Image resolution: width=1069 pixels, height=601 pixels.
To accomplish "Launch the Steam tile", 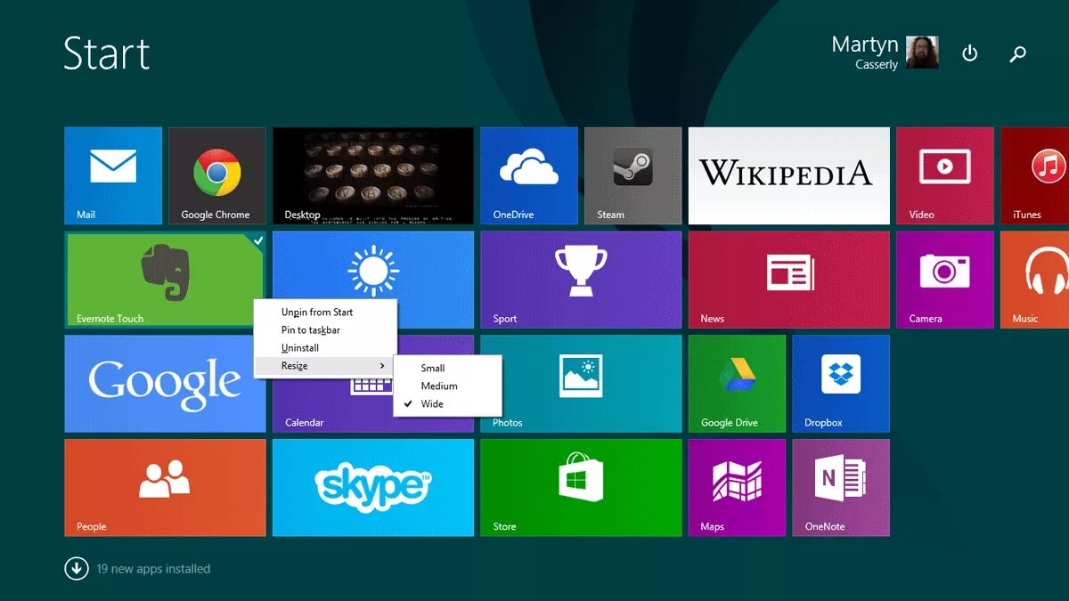I will coord(633,175).
